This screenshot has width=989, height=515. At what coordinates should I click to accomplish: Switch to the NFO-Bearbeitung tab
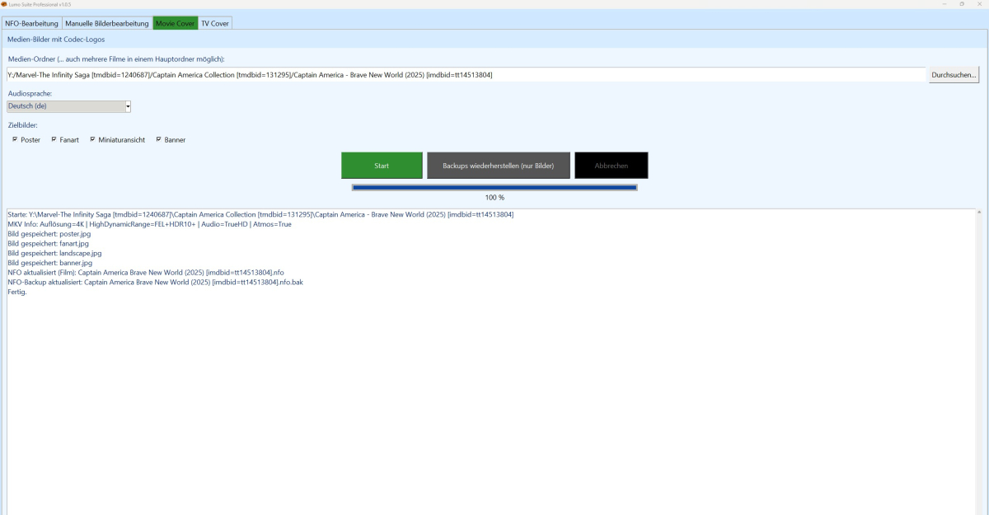point(30,24)
